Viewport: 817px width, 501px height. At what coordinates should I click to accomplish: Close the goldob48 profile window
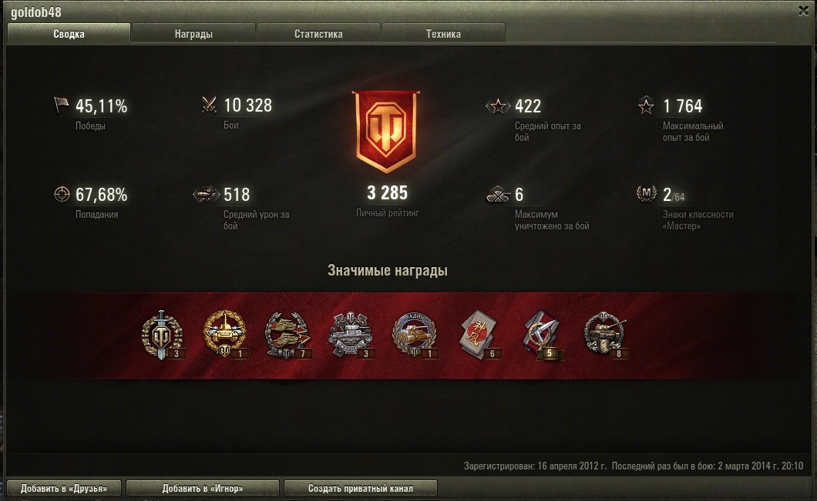tap(803, 11)
